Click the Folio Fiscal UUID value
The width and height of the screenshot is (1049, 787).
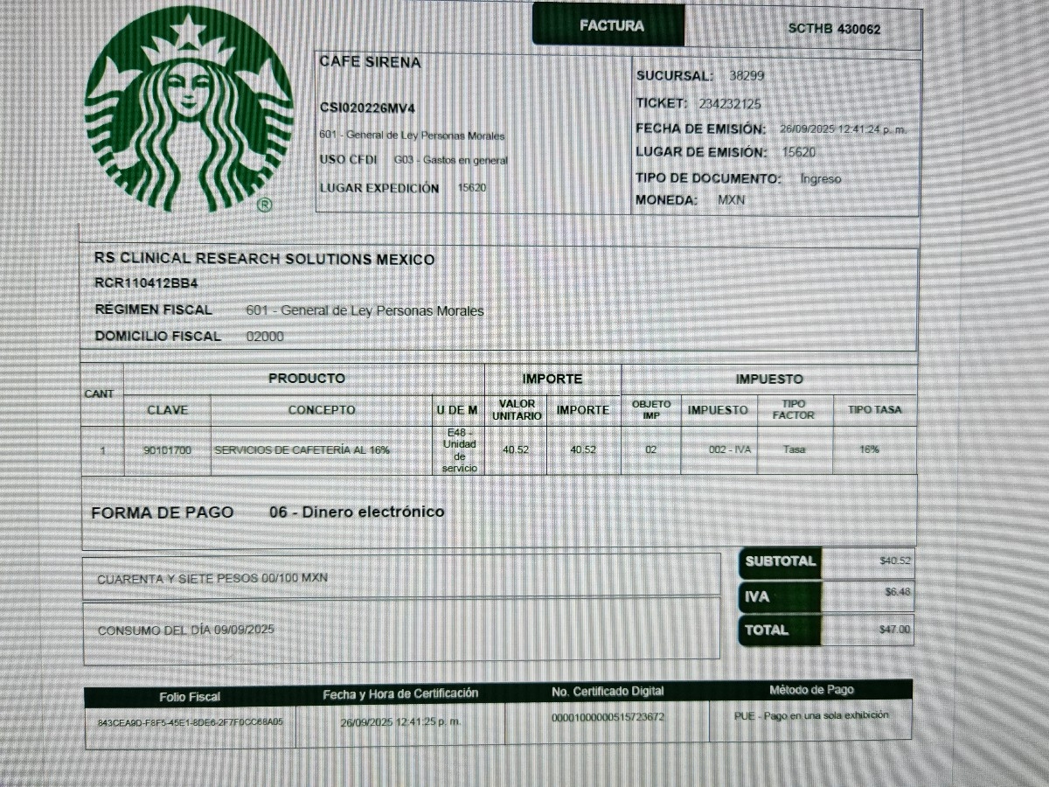click(190, 722)
